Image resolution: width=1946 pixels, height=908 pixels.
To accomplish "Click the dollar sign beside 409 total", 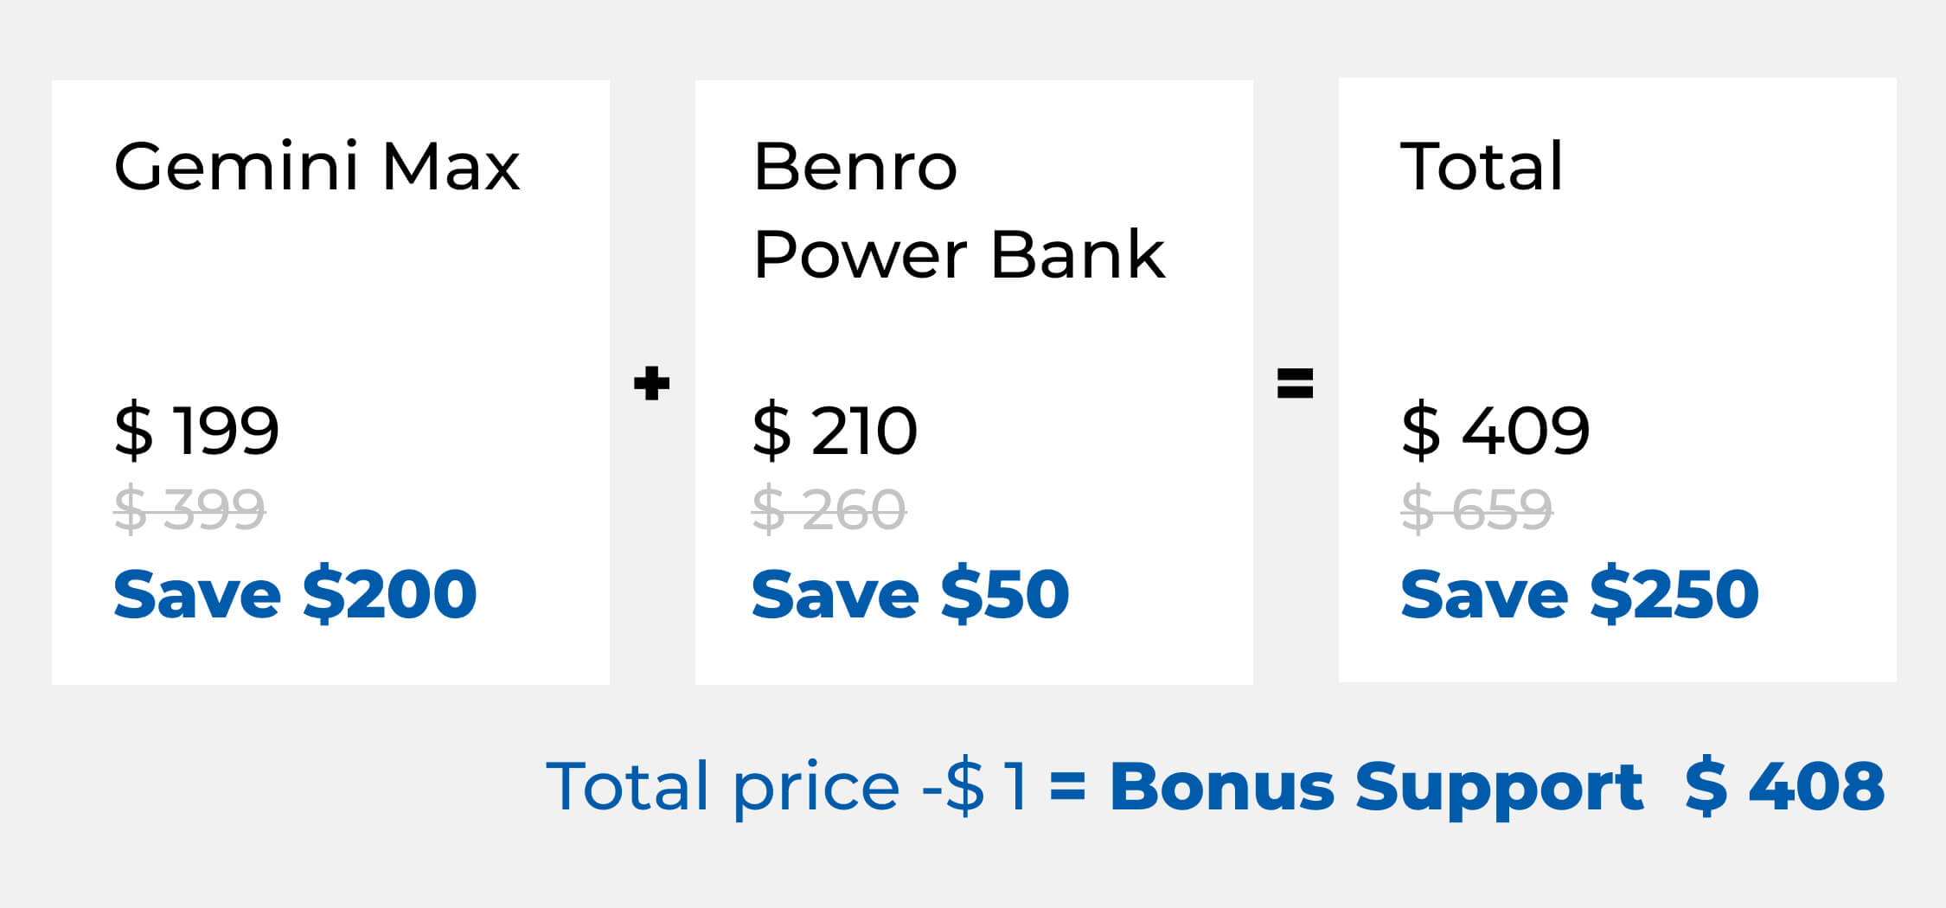I will [x=1420, y=430].
